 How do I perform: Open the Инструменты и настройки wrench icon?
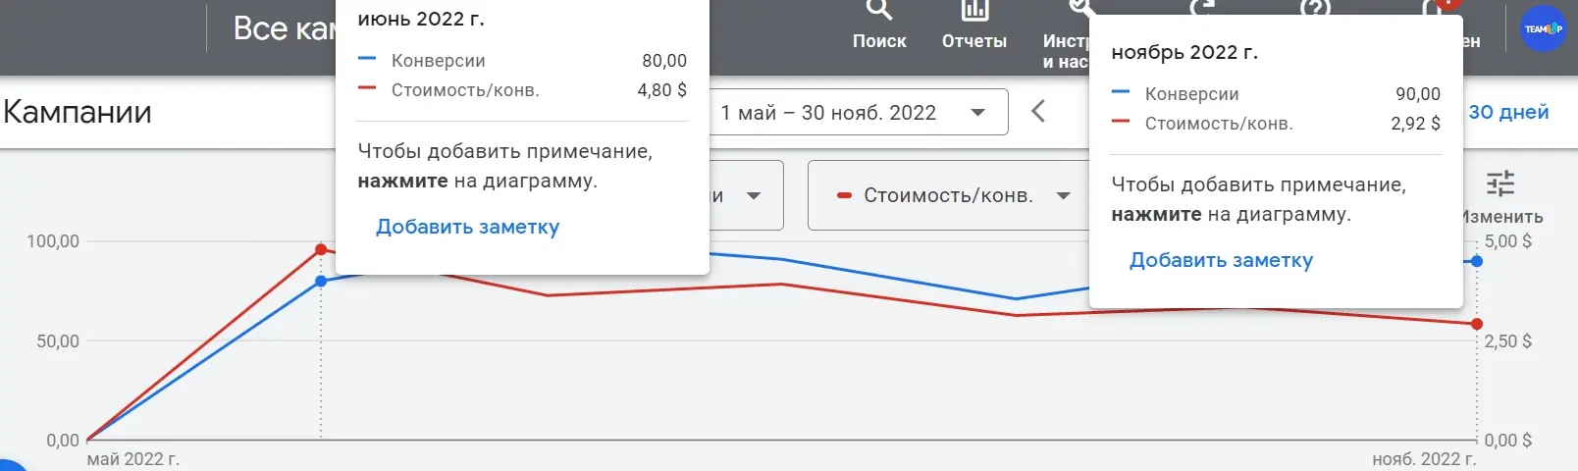pyautogui.click(x=1078, y=8)
